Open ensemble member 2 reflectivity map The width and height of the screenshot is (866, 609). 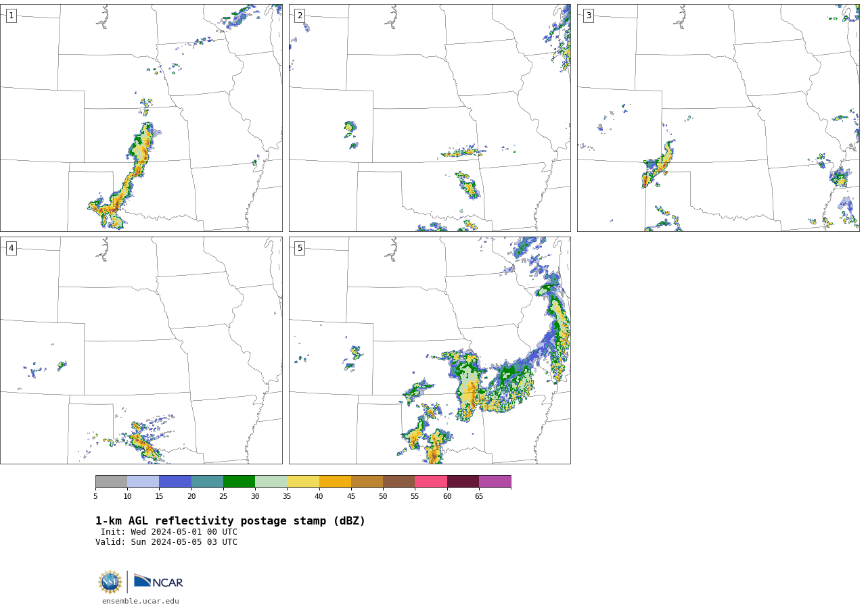(x=430, y=118)
